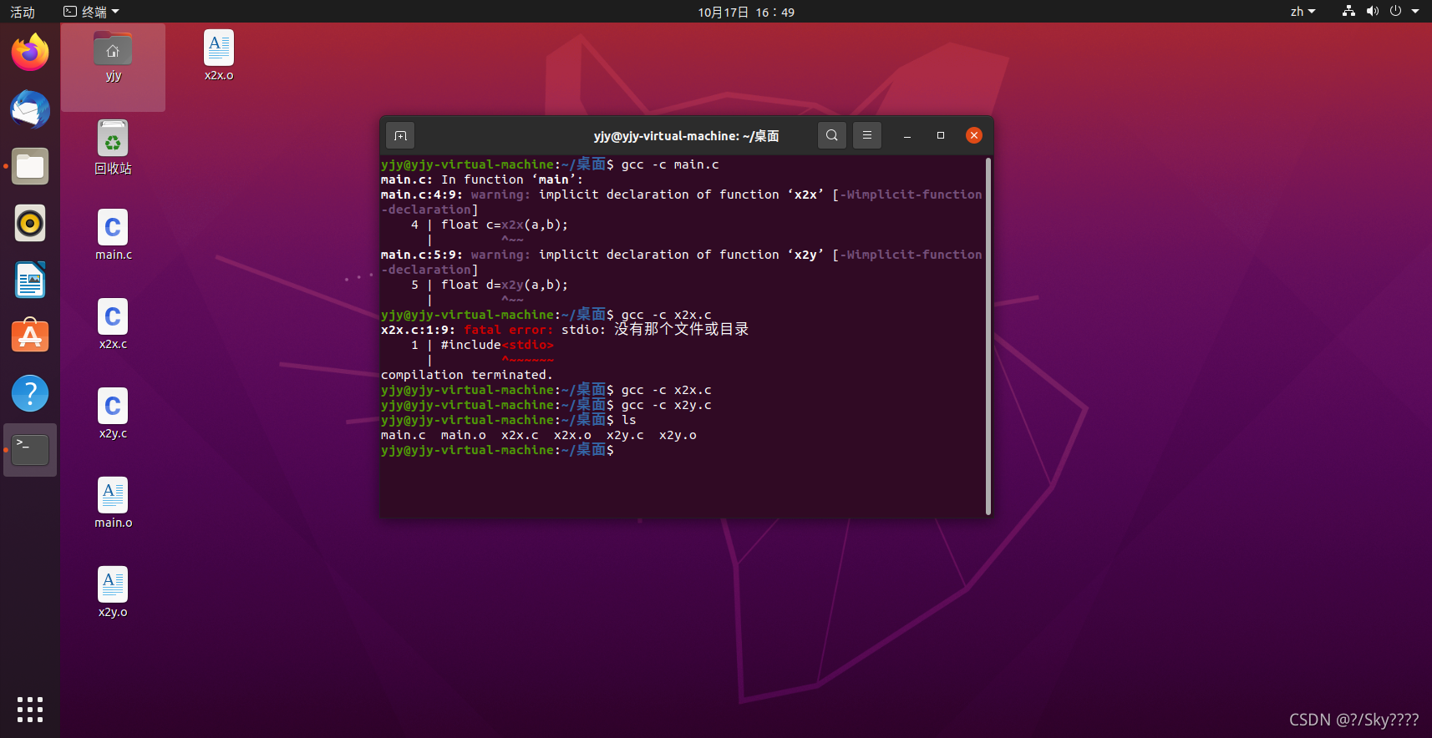1432x738 pixels.
Task: Click 'main.c: In function' message line
Action: [x=482, y=179]
